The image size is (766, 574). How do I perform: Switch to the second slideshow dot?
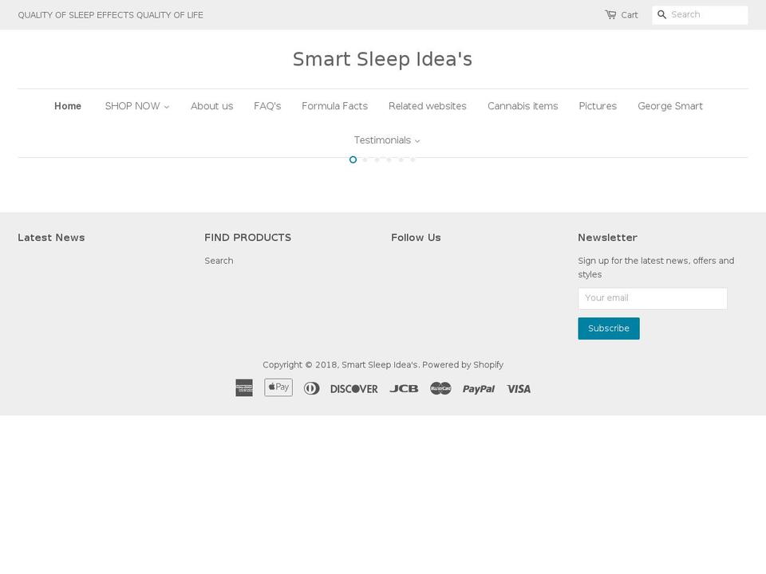[x=365, y=159]
